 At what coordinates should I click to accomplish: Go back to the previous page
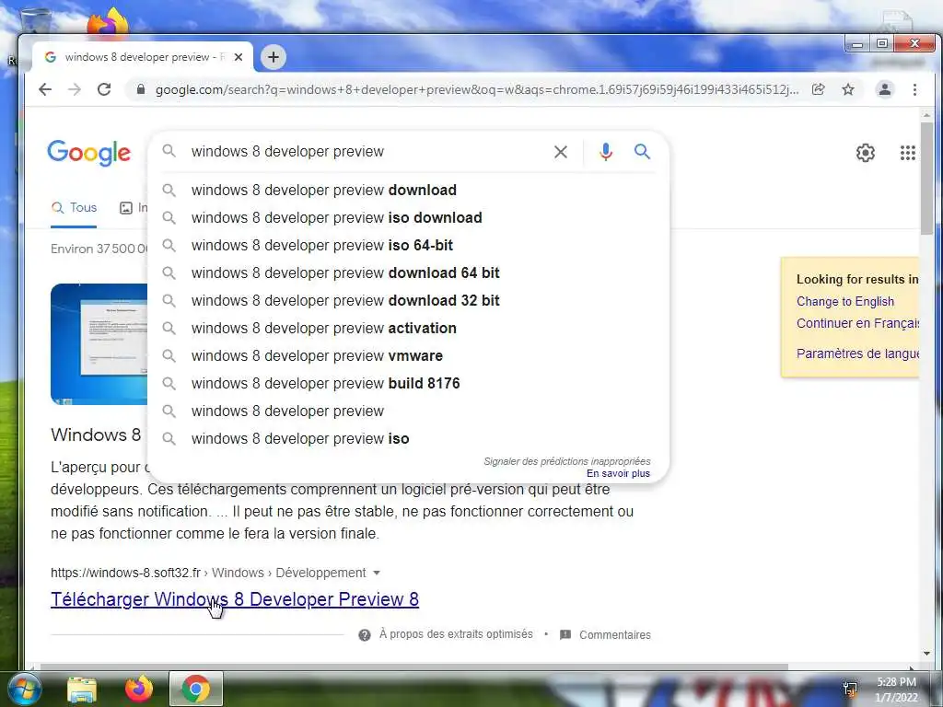[45, 89]
